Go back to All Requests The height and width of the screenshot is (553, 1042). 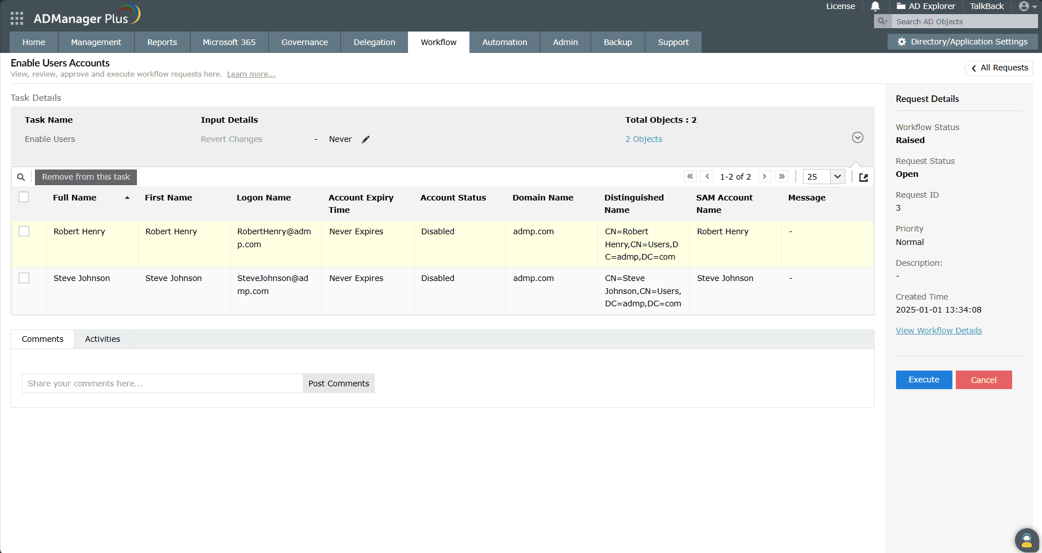[999, 68]
